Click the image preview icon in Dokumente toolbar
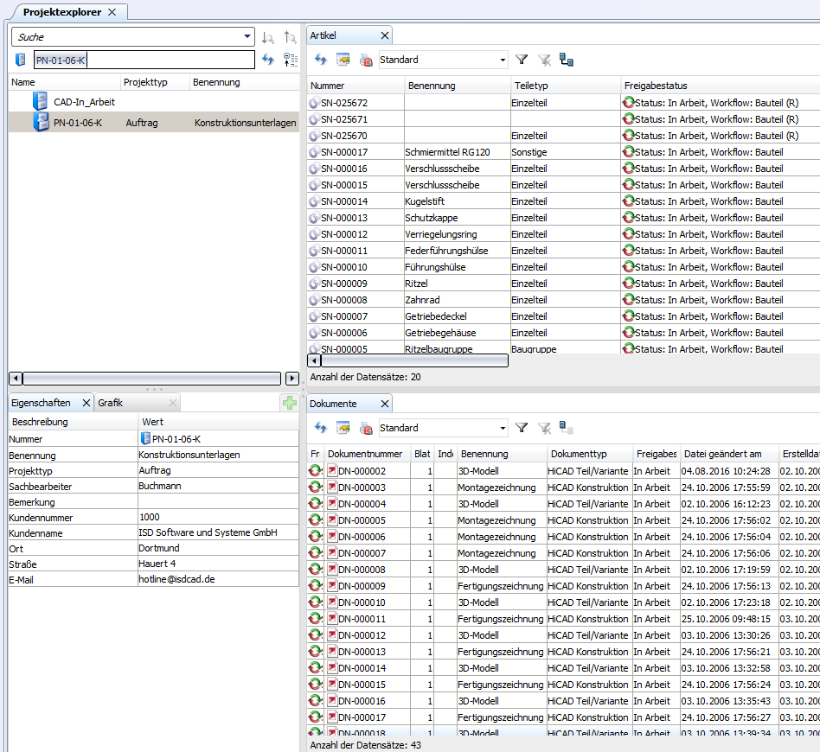Image resolution: width=820 pixels, height=752 pixels. coord(343,428)
